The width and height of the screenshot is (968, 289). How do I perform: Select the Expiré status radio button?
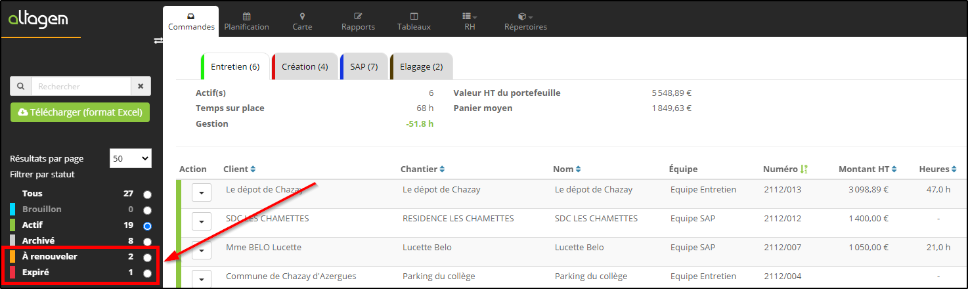[147, 273]
